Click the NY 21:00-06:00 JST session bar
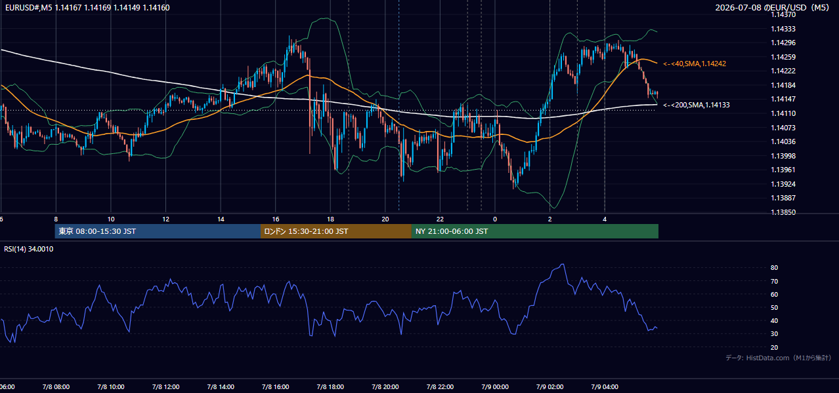Image resolution: width=839 pixels, height=393 pixels. point(535,231)
